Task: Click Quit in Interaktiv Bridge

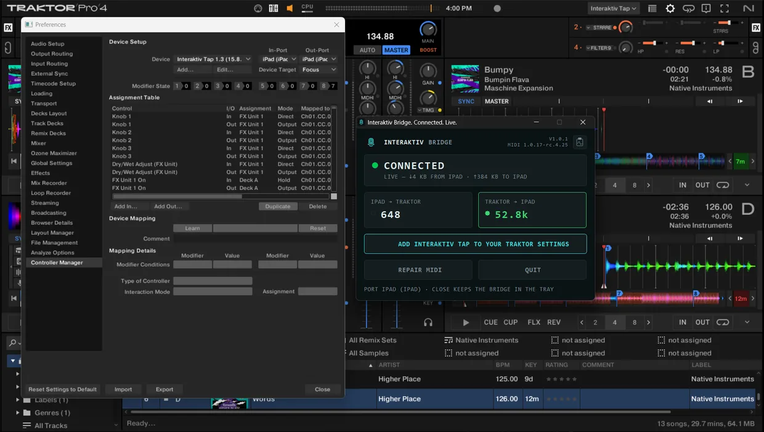Action: point(532,270)
